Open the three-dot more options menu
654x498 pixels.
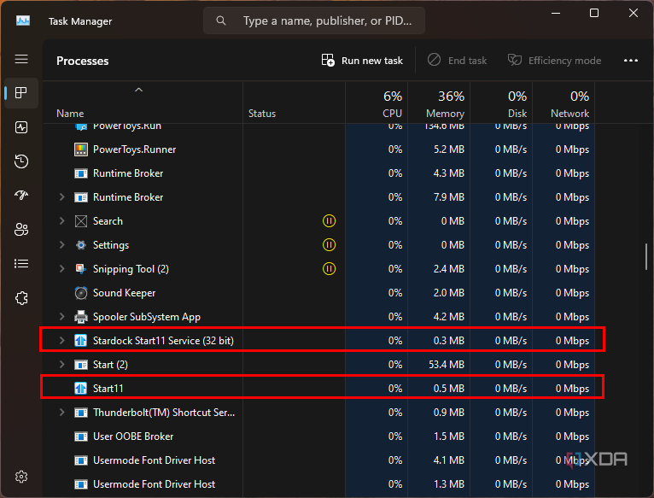coord(631,61)
